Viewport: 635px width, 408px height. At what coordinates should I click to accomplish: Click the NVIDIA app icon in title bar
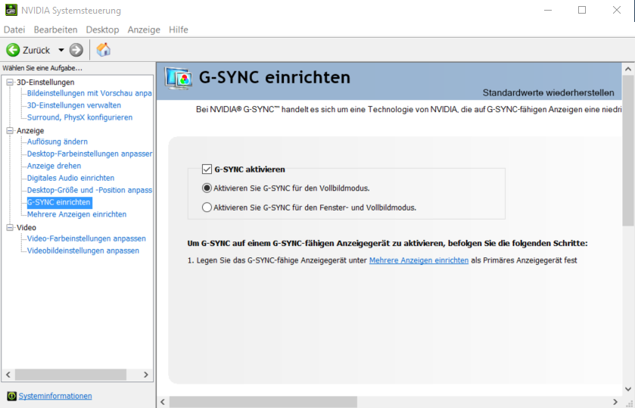[11, 10]
